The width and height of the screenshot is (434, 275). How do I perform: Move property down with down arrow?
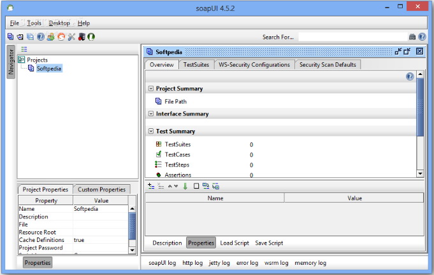176,187
